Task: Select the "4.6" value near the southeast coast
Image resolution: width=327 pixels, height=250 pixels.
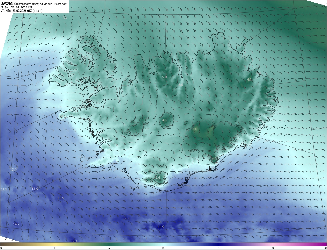Action: [x=214, y=159]
